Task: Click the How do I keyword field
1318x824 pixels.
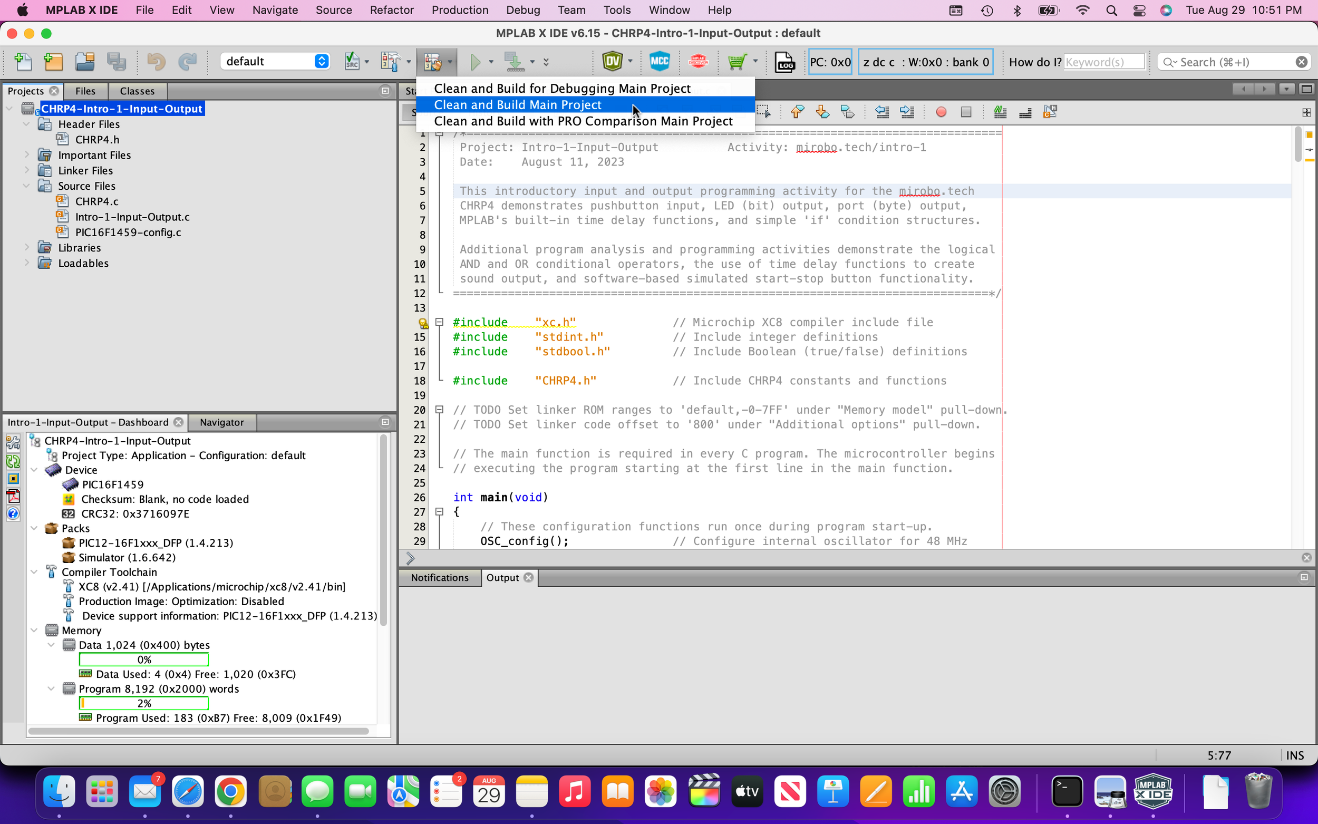Action: (1104, 62)
